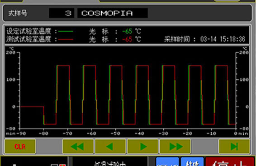Select the COSMOPIA sample name field
This screenshot has width=256, height=166.
[x=113, y=13]
